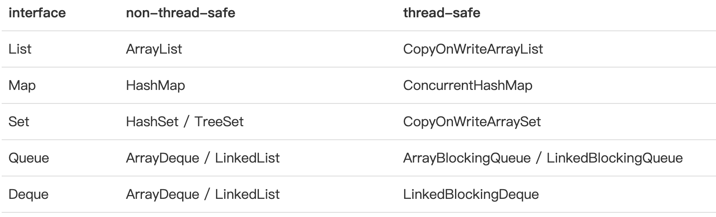Click the 'TreeSet' text in Set row
This screenshot has width=716, height=217.
219,122
